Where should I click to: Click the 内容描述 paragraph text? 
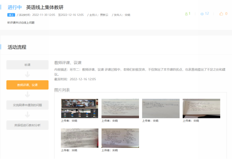pos(140,72)
